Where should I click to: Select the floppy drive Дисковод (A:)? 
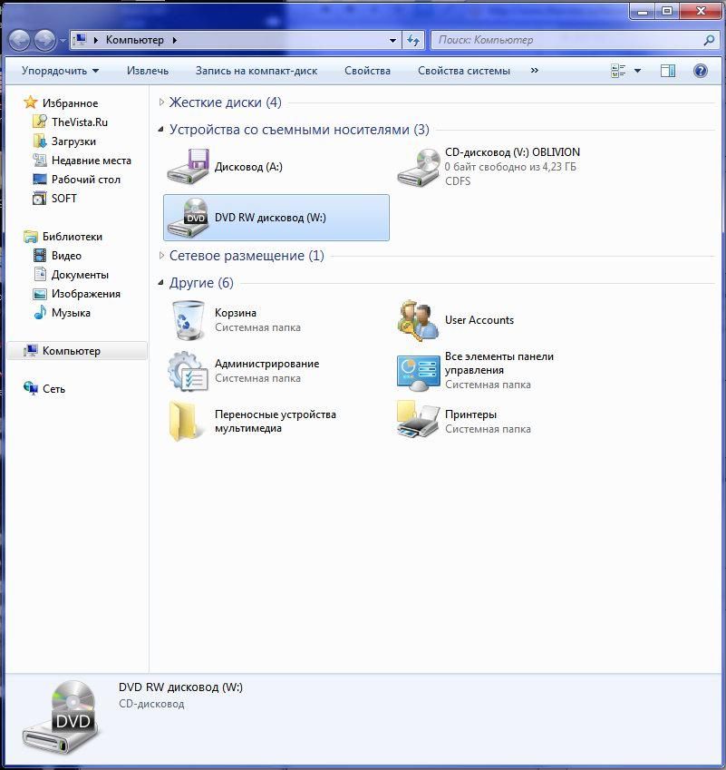[x=189, y=167]
